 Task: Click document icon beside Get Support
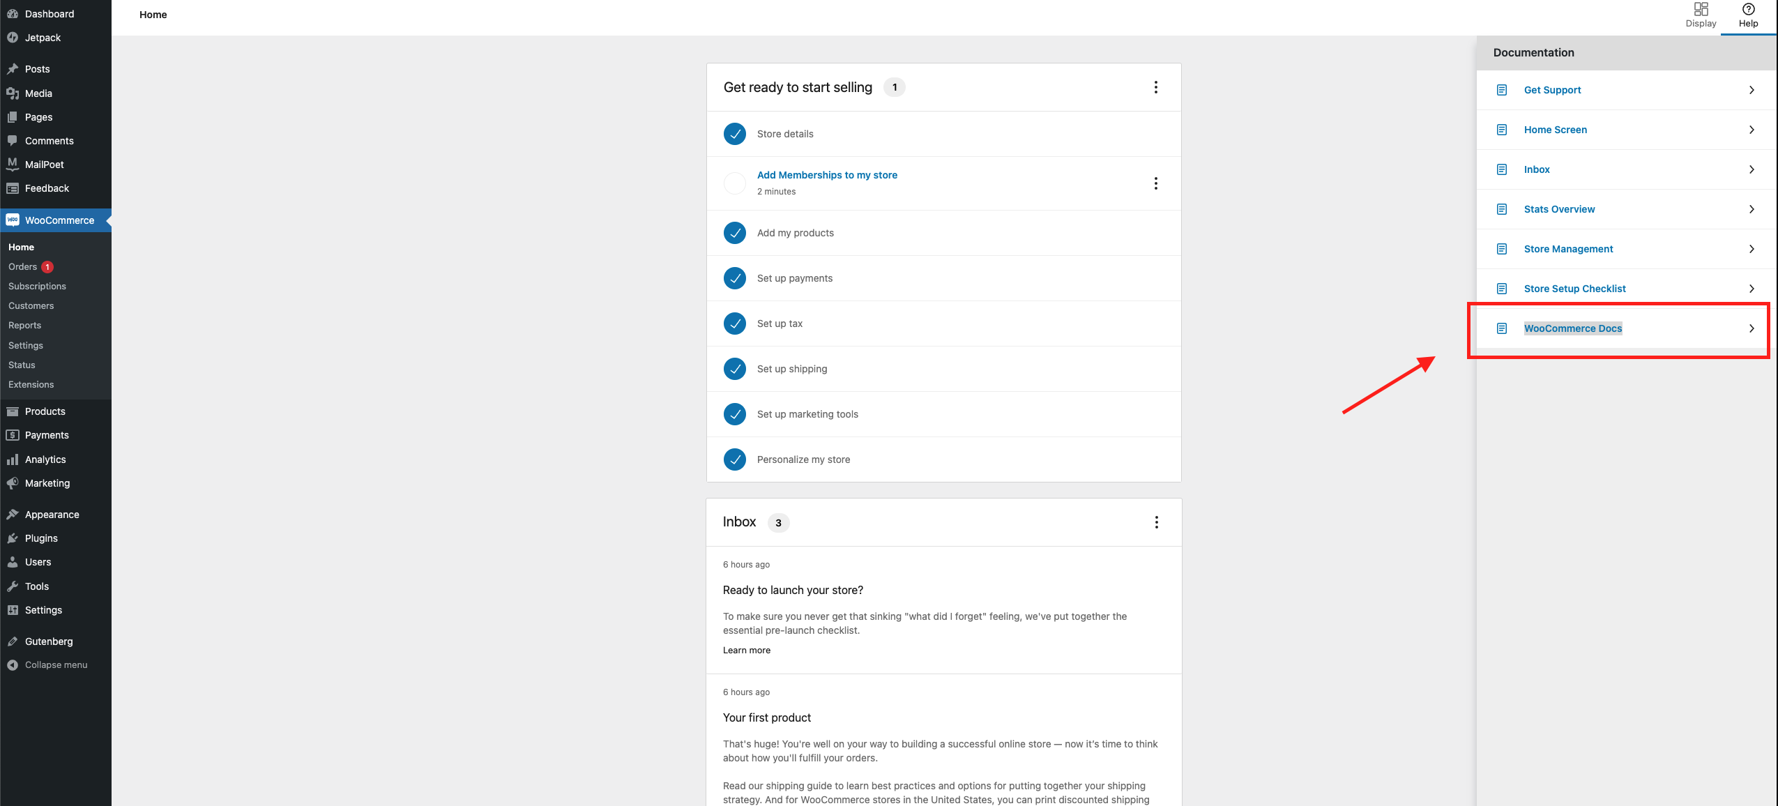[x=1502, y=90]
